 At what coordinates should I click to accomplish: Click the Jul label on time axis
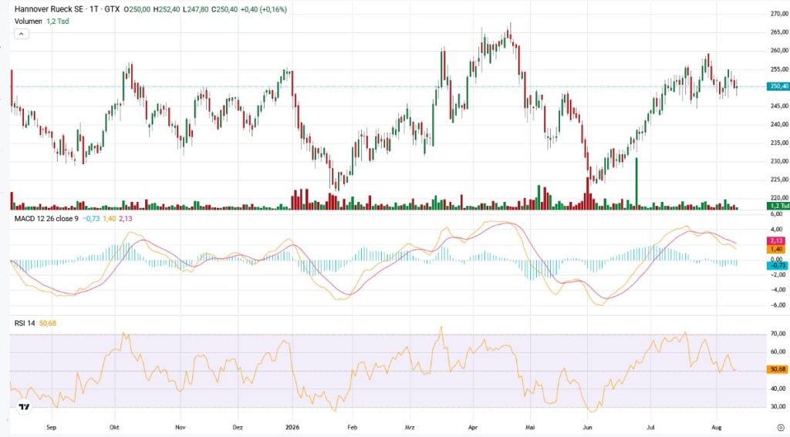pyautogui.click(x=650, y=428)
